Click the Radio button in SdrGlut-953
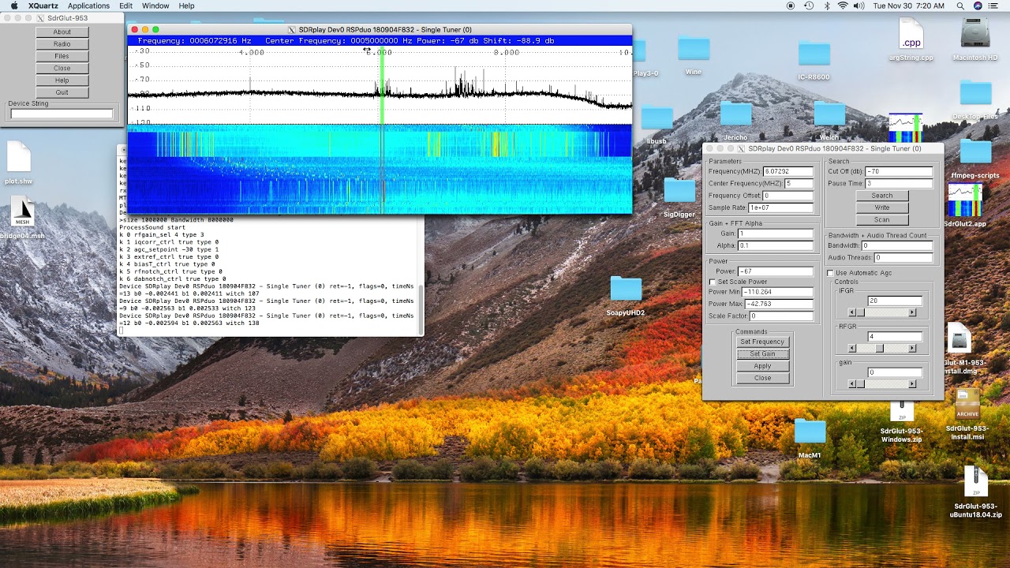Viewport: 1010px width, 568px height. pyautogui.click(x=62, y=44)
